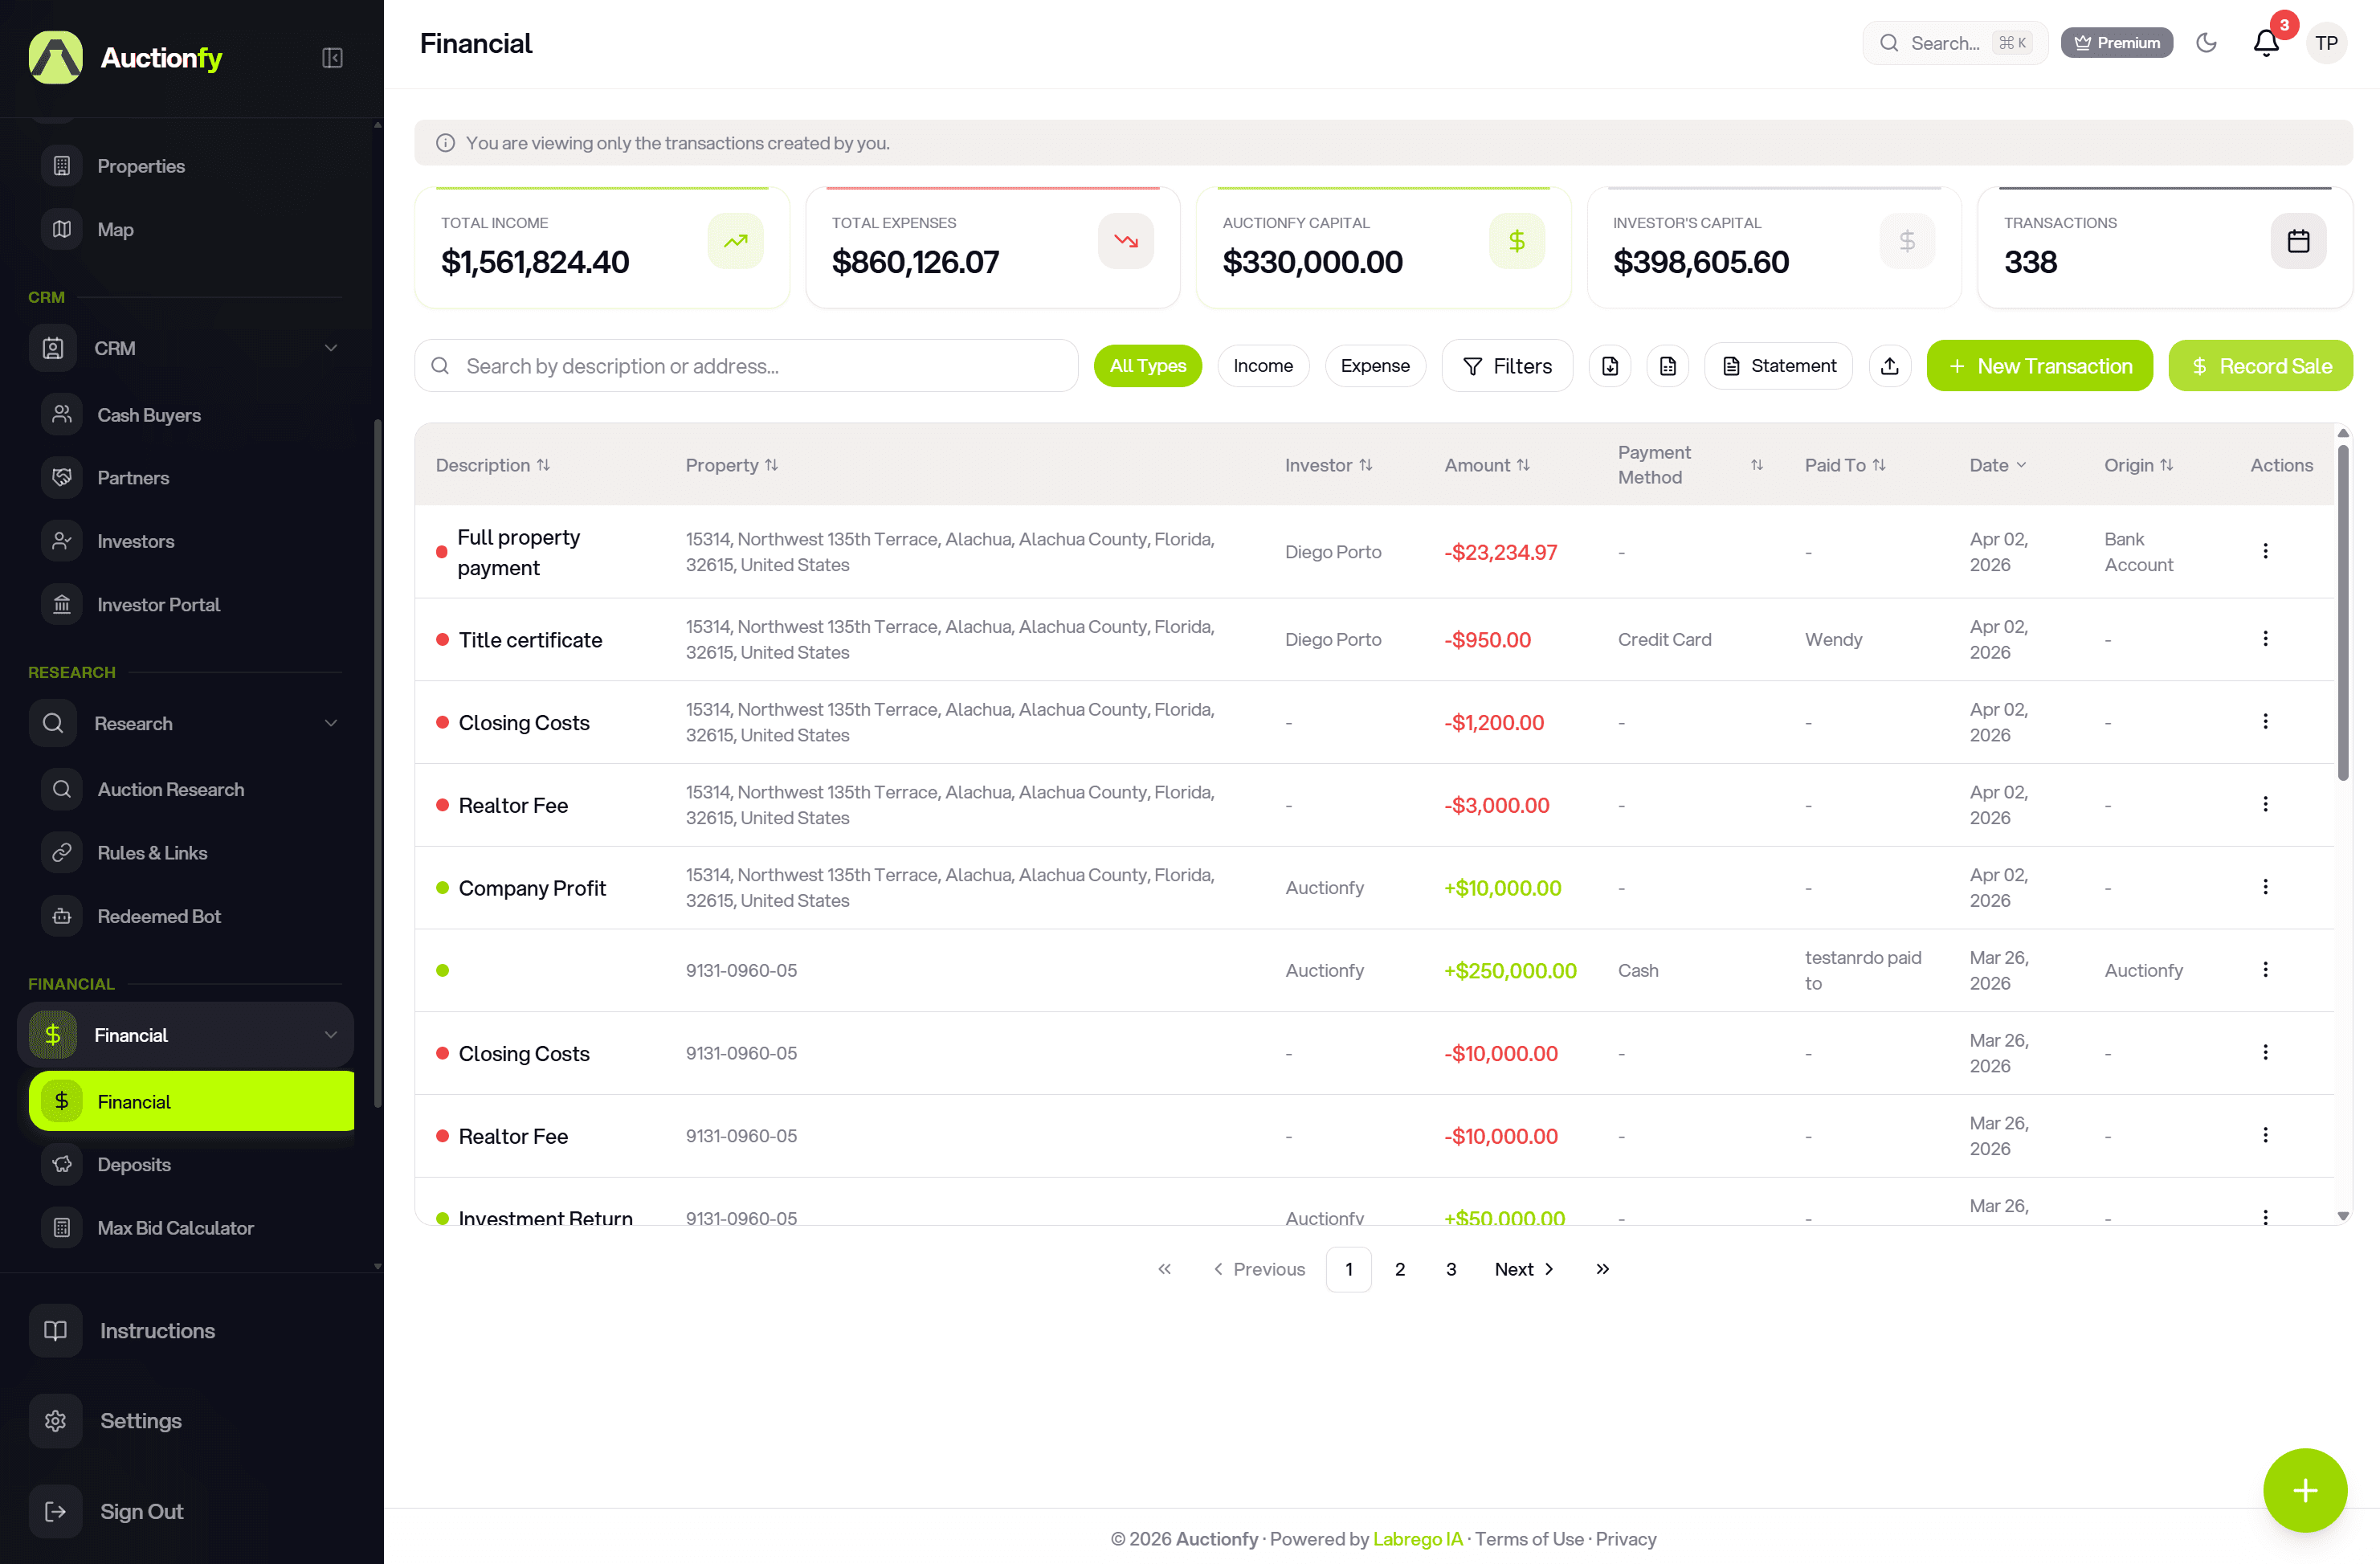Click the upload/share icon beside Statement
The width and height of the screenshot is (2380, 1564).
point(1889,366)
